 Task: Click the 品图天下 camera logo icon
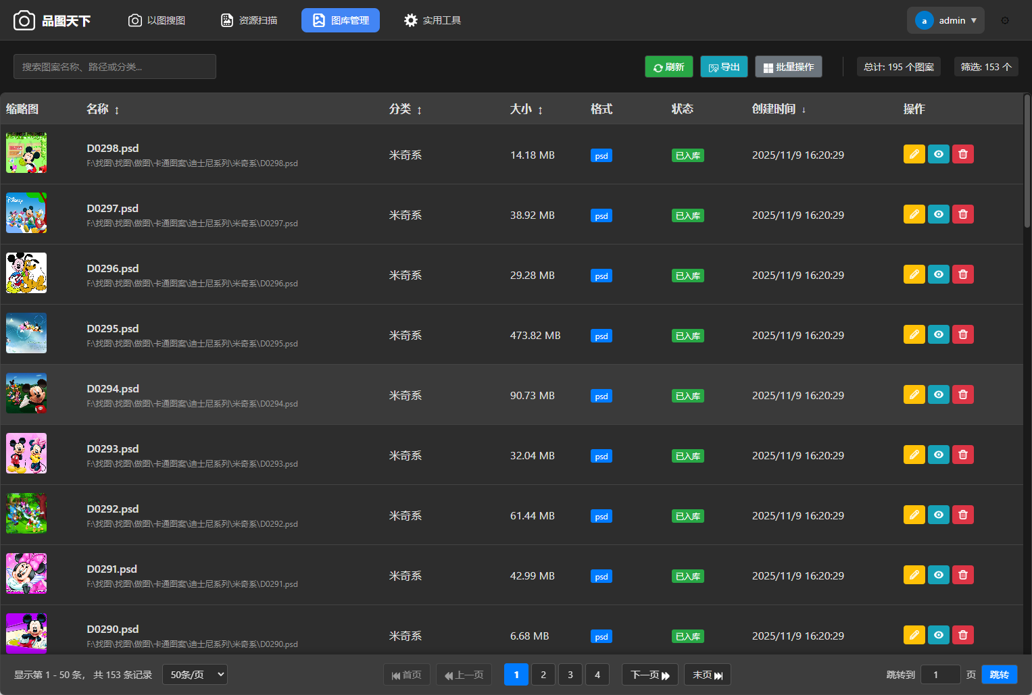(24, 20)
